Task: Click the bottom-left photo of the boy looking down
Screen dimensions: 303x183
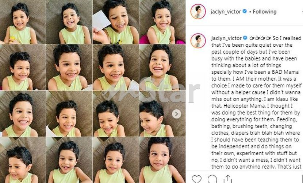Action: pyautogui.click(x=23, y=160)
